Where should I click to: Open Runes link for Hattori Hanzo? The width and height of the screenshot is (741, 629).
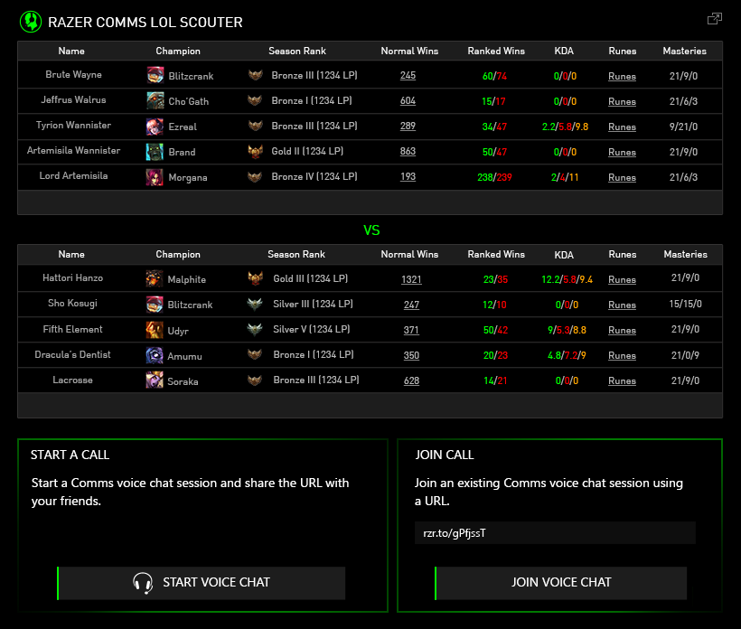(622, 280)
